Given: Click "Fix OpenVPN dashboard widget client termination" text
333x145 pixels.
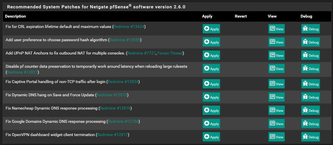Looking at the screenshot, I should pyautogui.click(x=50, y=135).
